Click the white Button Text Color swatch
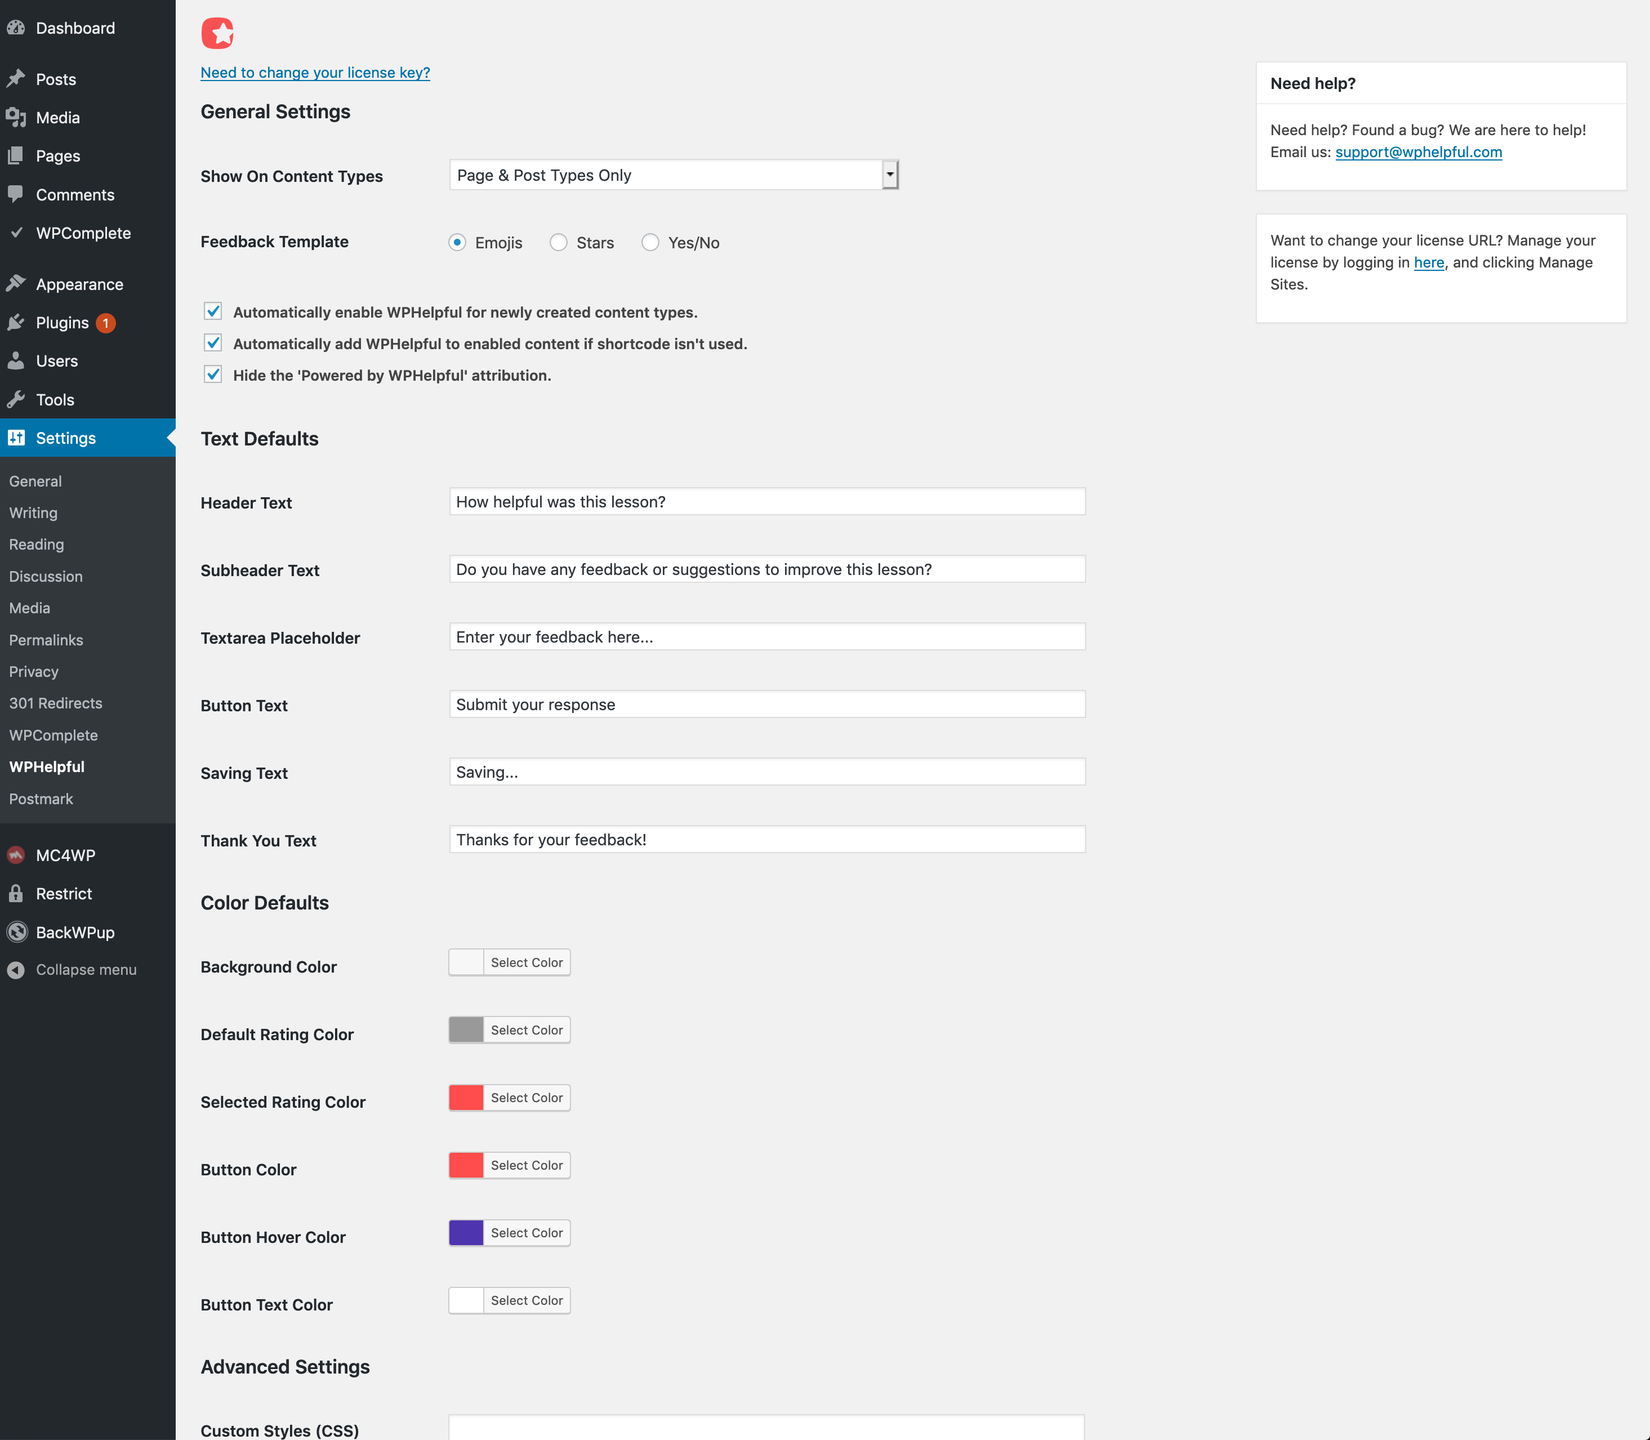The height and width of the screenshot is (1440, 1650). pyautogui.click(x=466, y=1300)
